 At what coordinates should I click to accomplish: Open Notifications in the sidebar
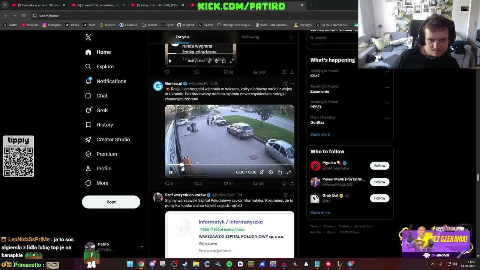(x=105, y=81)
